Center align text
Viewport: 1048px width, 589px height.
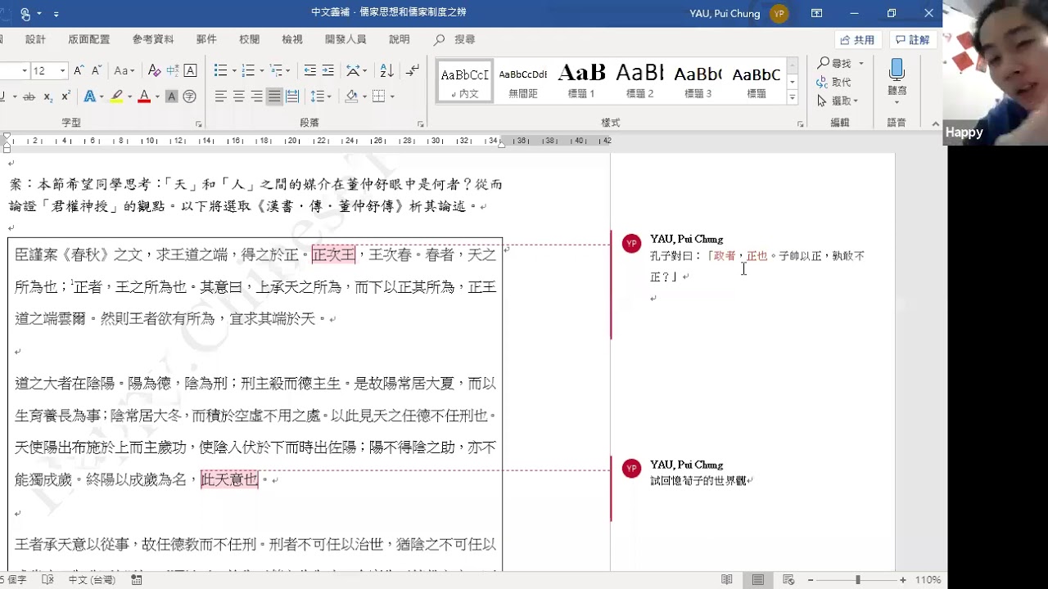238,97
